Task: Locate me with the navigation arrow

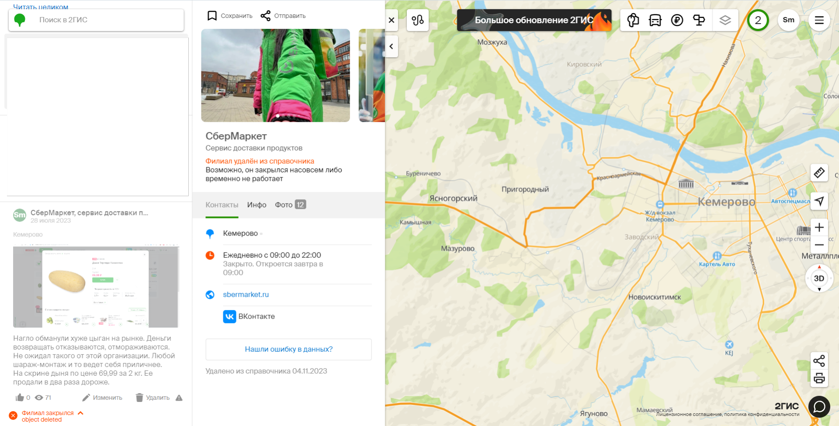Action: pyautogui.click(x=819, y=201)
